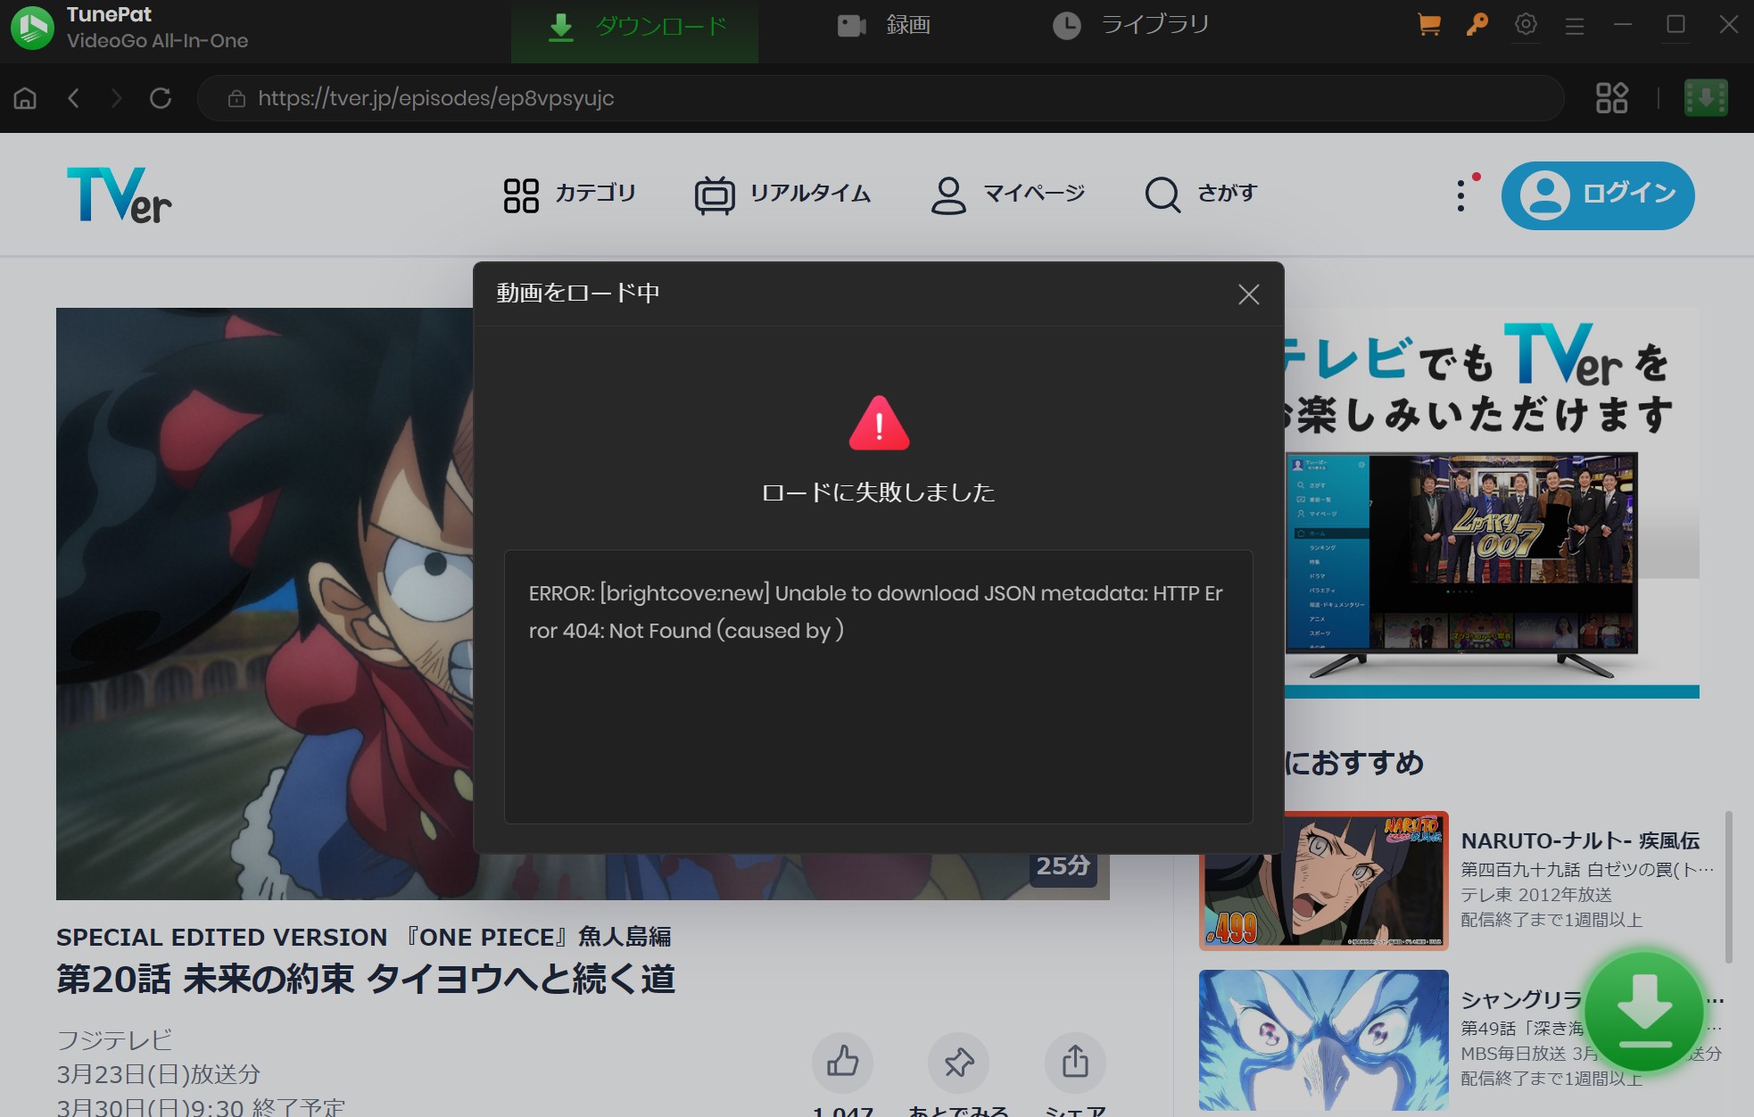The image size is (1754, 1117).
Task: Open カテゴリ menu
Action: pyautogui.click(x=570, y=194)
